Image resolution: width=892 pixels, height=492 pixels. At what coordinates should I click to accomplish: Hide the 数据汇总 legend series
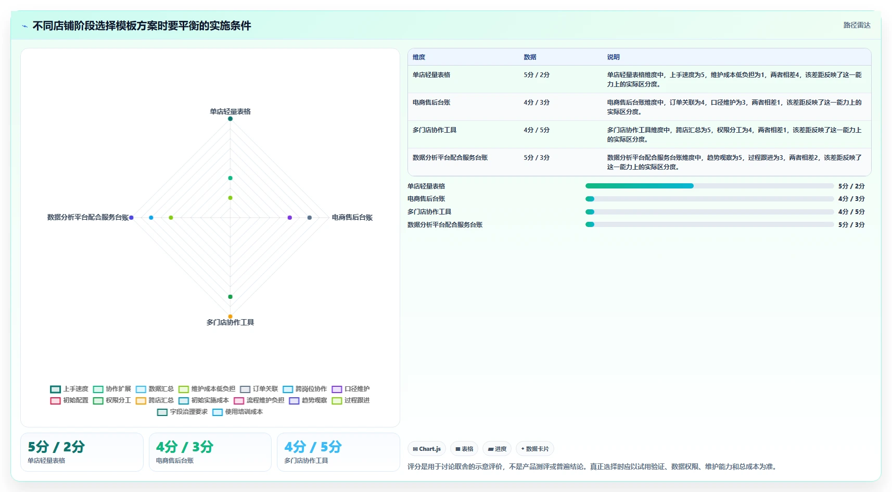pos(155,389)
